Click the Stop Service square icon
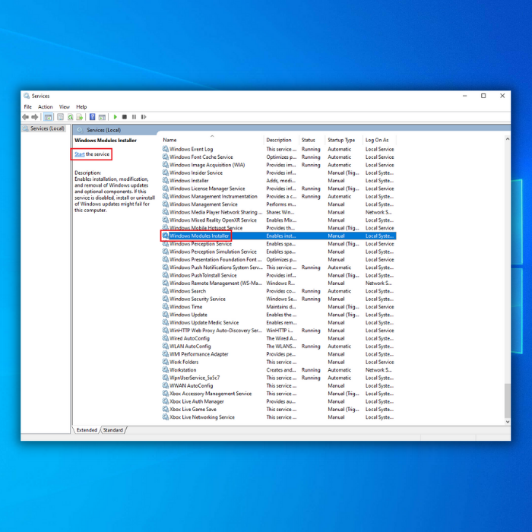This screenshot has height=532, width=532. tap(125, 117)
